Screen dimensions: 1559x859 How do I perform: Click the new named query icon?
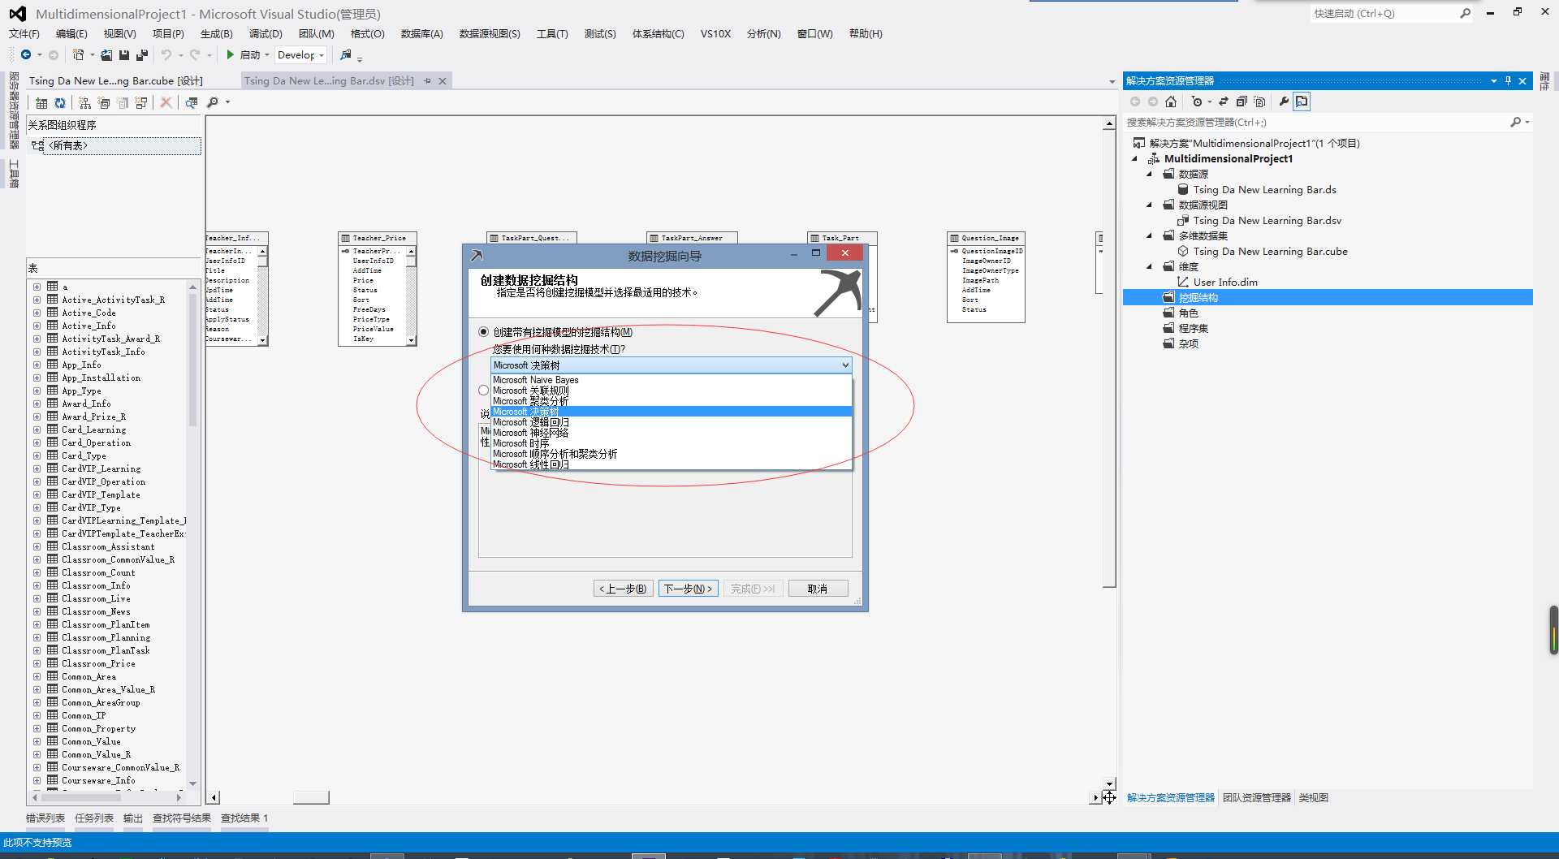point(104,102)
